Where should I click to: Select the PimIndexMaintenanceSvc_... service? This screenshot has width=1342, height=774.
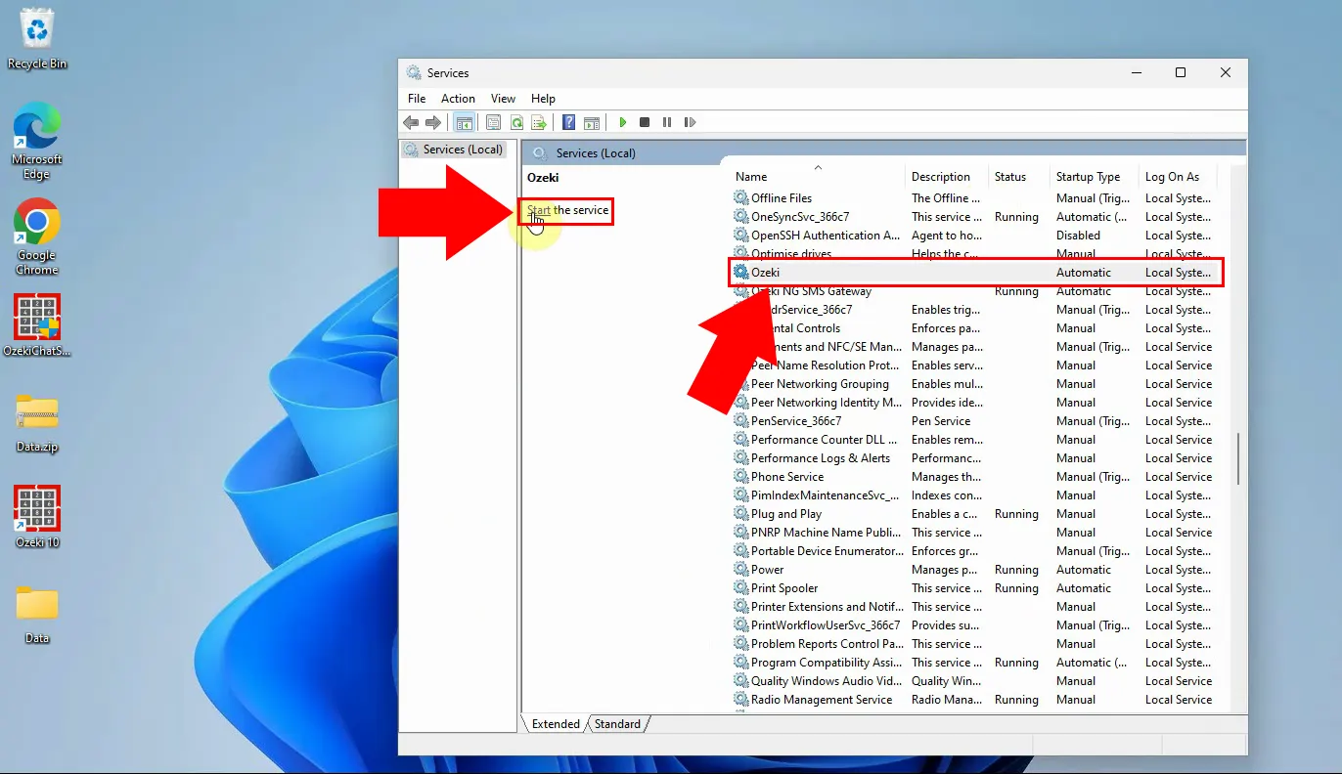coord(825,495)
